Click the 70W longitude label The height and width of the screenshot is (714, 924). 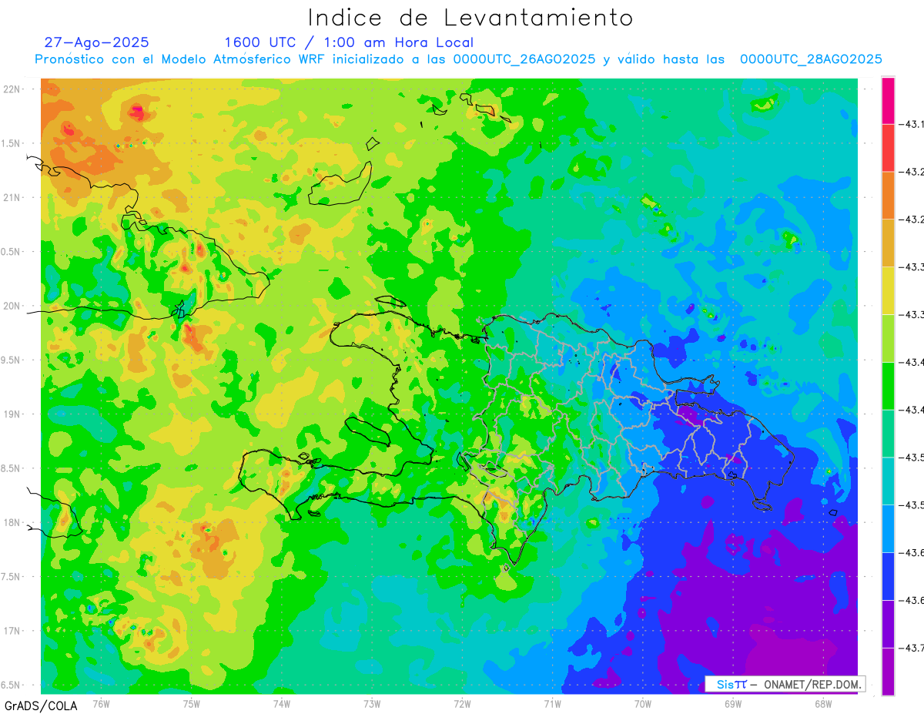(x=642, y=703)
